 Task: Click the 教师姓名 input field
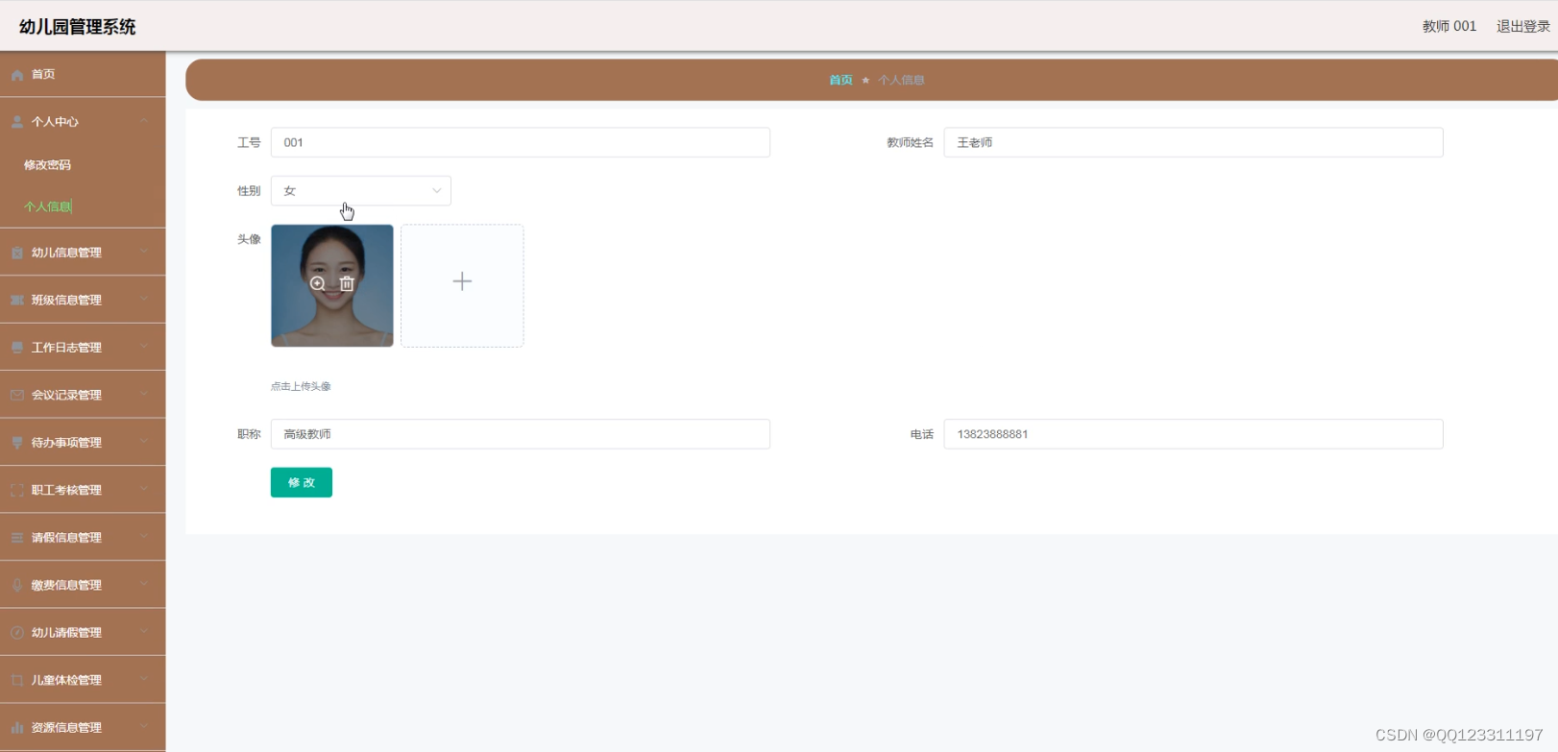(x=1193, y=142)
